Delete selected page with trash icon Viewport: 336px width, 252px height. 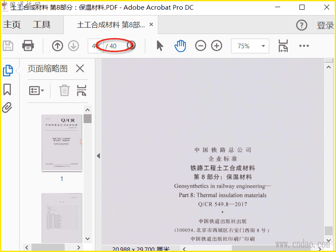pyautogui.click(x=64, y=90)
